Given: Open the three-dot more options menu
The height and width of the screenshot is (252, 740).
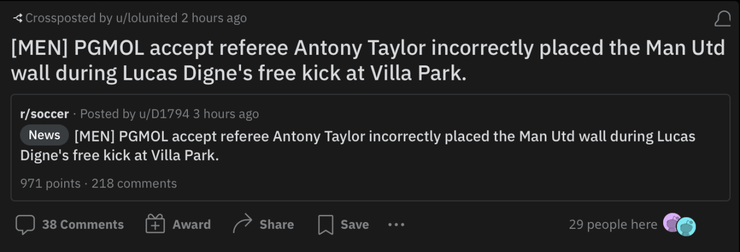Looking at the screenshot, I should click(x=396, y=224).
